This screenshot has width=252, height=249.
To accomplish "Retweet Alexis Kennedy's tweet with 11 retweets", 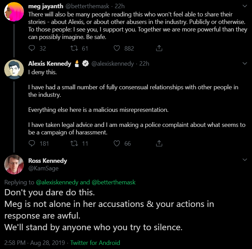I will (74, 143).
